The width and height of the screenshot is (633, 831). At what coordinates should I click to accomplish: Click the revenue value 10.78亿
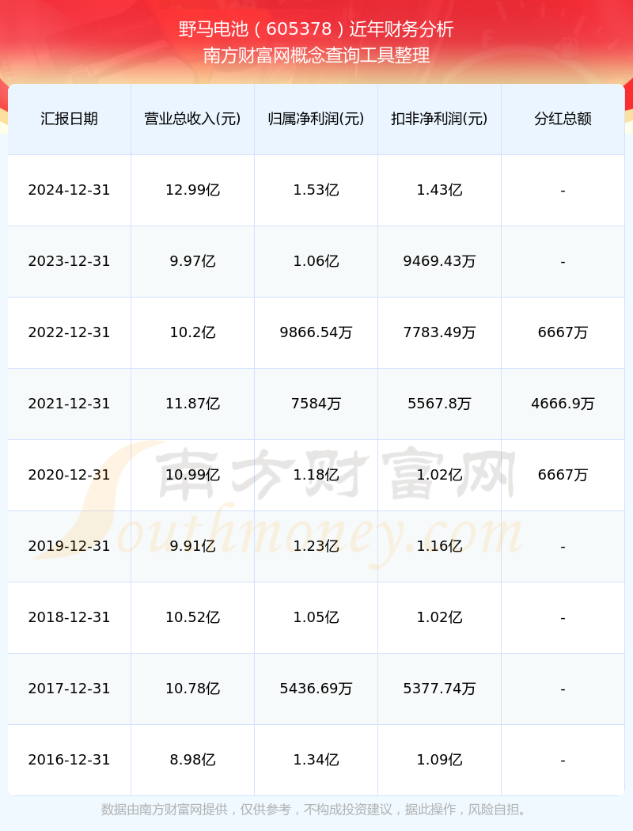[193, 689]
